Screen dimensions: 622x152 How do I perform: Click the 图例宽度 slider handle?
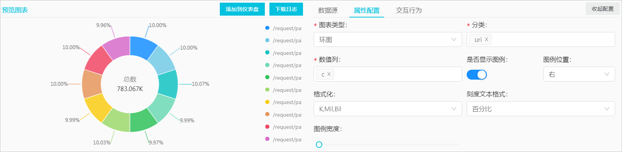pos(319,144)
